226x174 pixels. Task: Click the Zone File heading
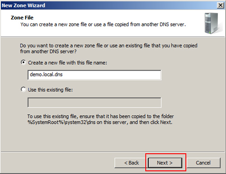click(x=22, y=18)
